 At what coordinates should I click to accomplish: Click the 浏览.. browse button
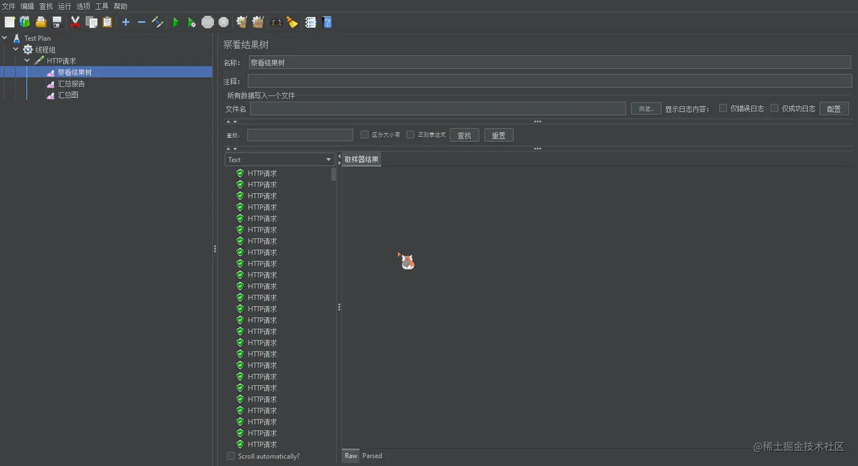point(646,108)
